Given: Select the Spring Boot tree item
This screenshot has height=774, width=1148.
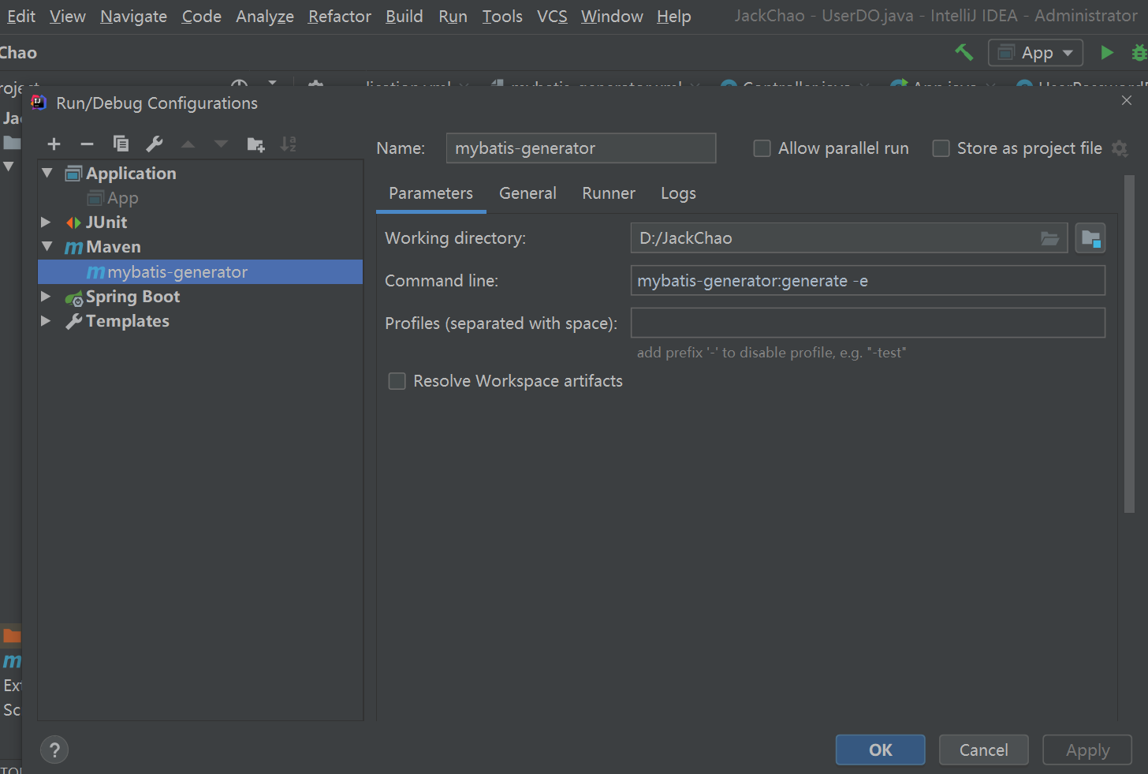Looking at the screenshot, I should (132, 297).
